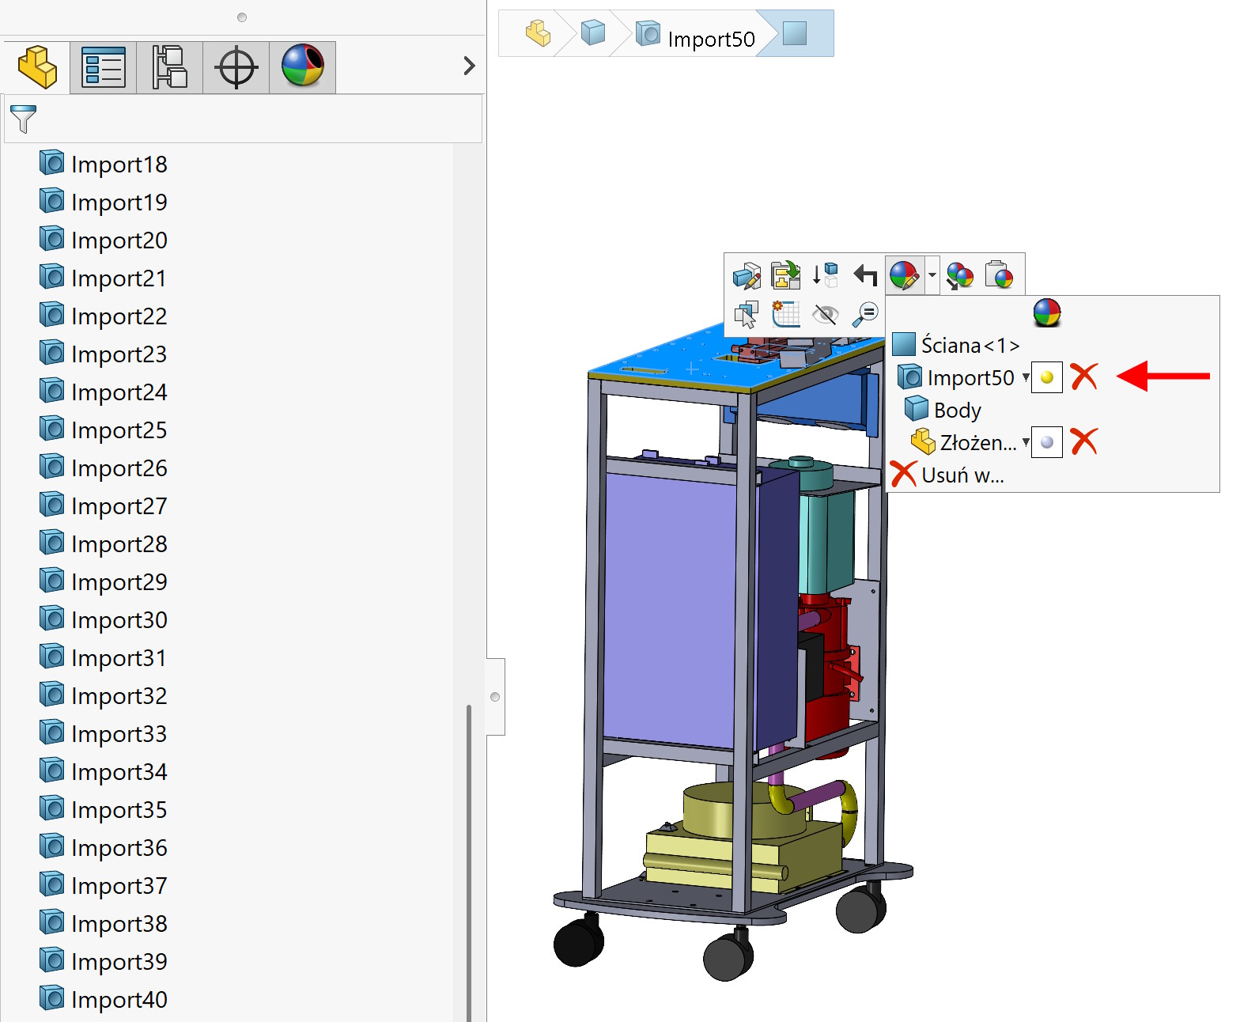Click the Paste Appearance clipboard icon
This screenshot has width=1240, height=1022.
pyautogui.click(x=1000, y=276)
